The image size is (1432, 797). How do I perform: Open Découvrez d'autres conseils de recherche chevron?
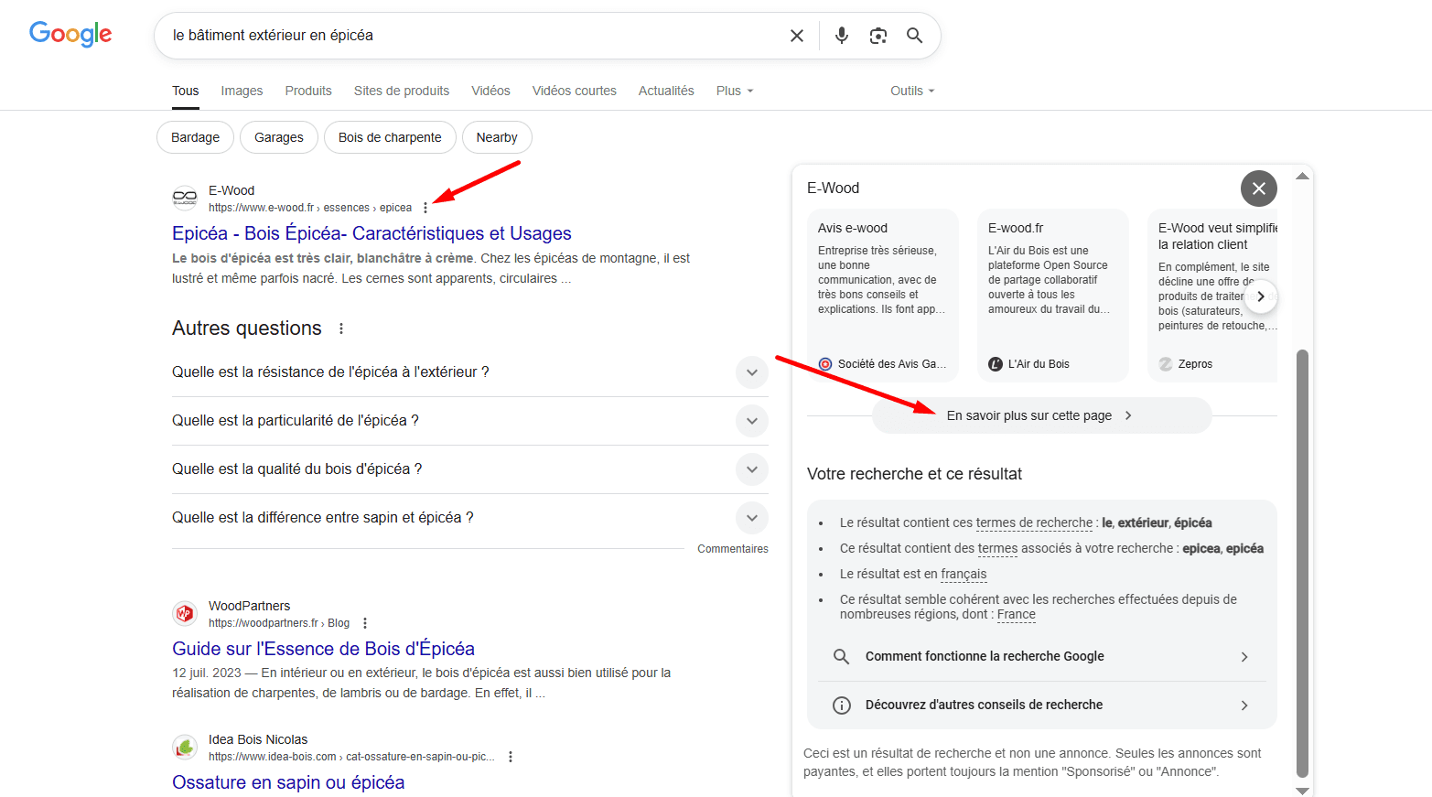tap(1244, 705)
